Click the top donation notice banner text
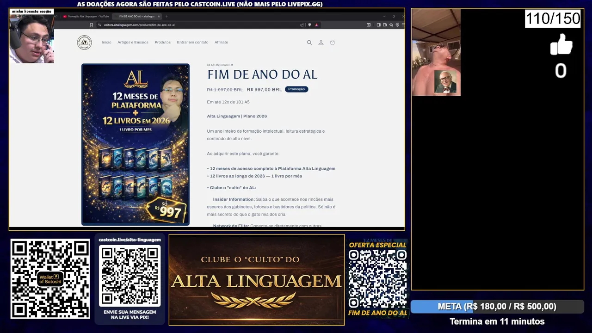Image resolution: width=592 pixels, height=333 pixels. coord(200,4)
